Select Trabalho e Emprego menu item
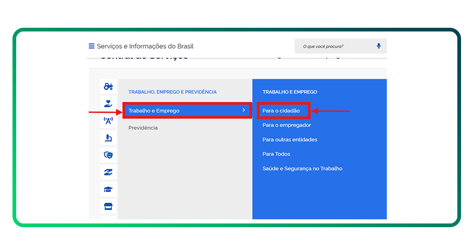This screenshot has width=474, height=248. (x=154, y=111)
